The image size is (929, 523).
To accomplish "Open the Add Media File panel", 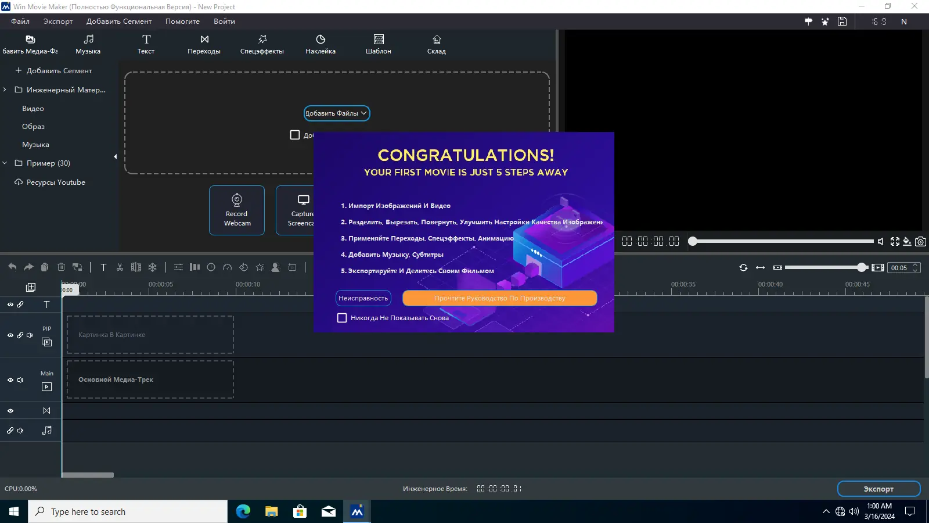I will (30, 44).
